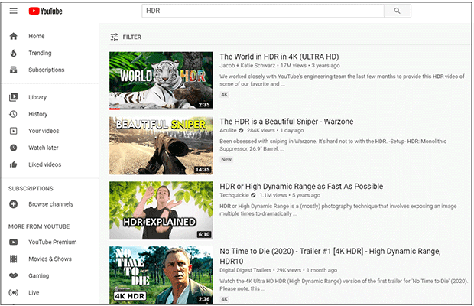Image resolution: width=474 pixels, height=306 pixels.
Task: Click the Home icon in sidebar
Action: [x=13, y=36]
